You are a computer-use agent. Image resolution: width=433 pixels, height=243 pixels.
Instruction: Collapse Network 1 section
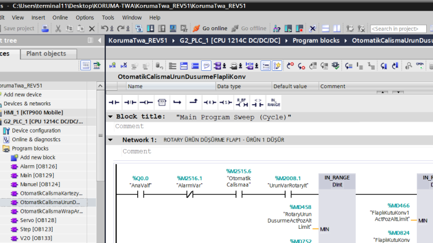[111, 140]
